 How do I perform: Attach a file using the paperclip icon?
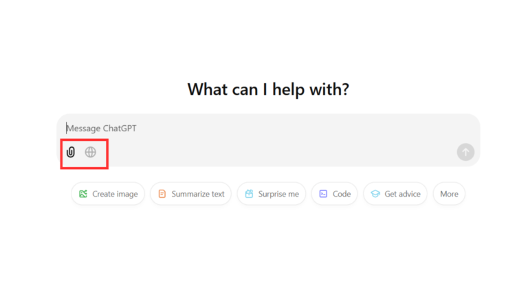70,152
